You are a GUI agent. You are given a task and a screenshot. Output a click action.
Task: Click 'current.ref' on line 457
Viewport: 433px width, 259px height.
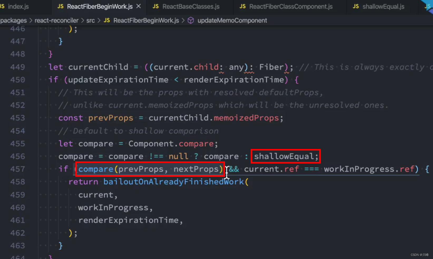[x=271, y=169]
